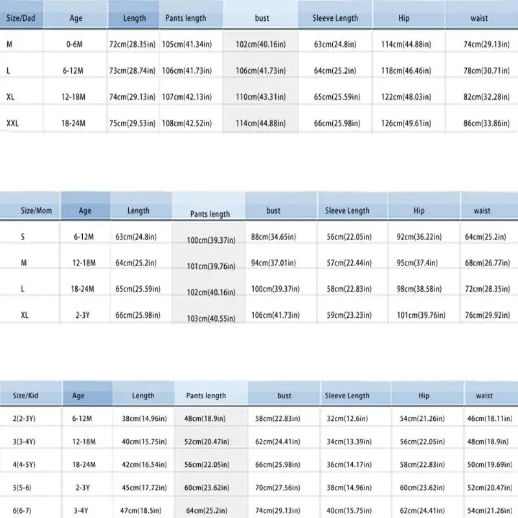
Task: Click the "110cm(43.31in)" bust cell
Action: (261, 97)
